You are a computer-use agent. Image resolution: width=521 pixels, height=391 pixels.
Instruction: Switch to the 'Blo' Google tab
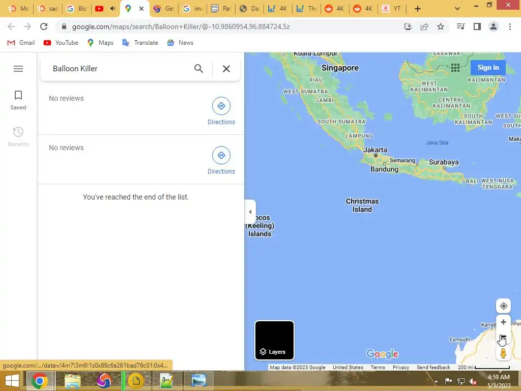point(77,9)
